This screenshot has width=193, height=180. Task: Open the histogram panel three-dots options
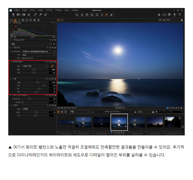55,23
